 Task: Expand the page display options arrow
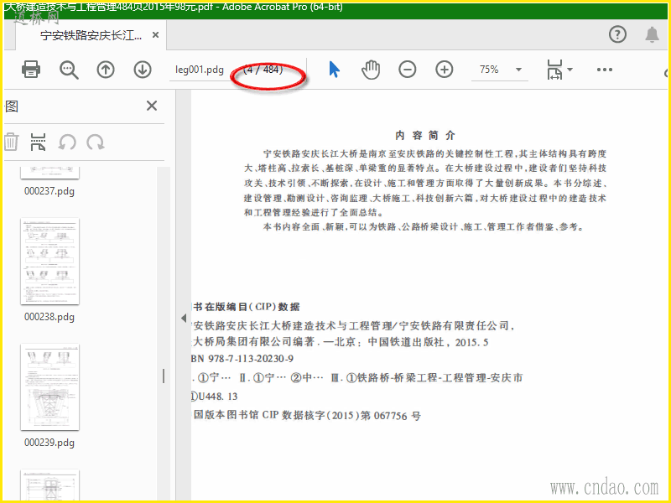point(570,70)
